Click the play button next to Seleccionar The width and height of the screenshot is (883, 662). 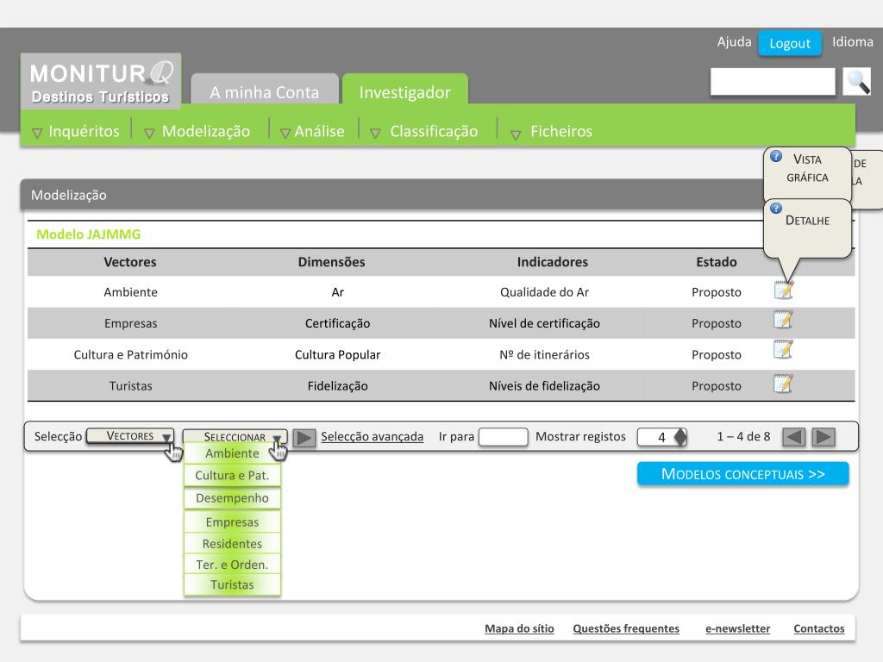click(x=304, y=437)
